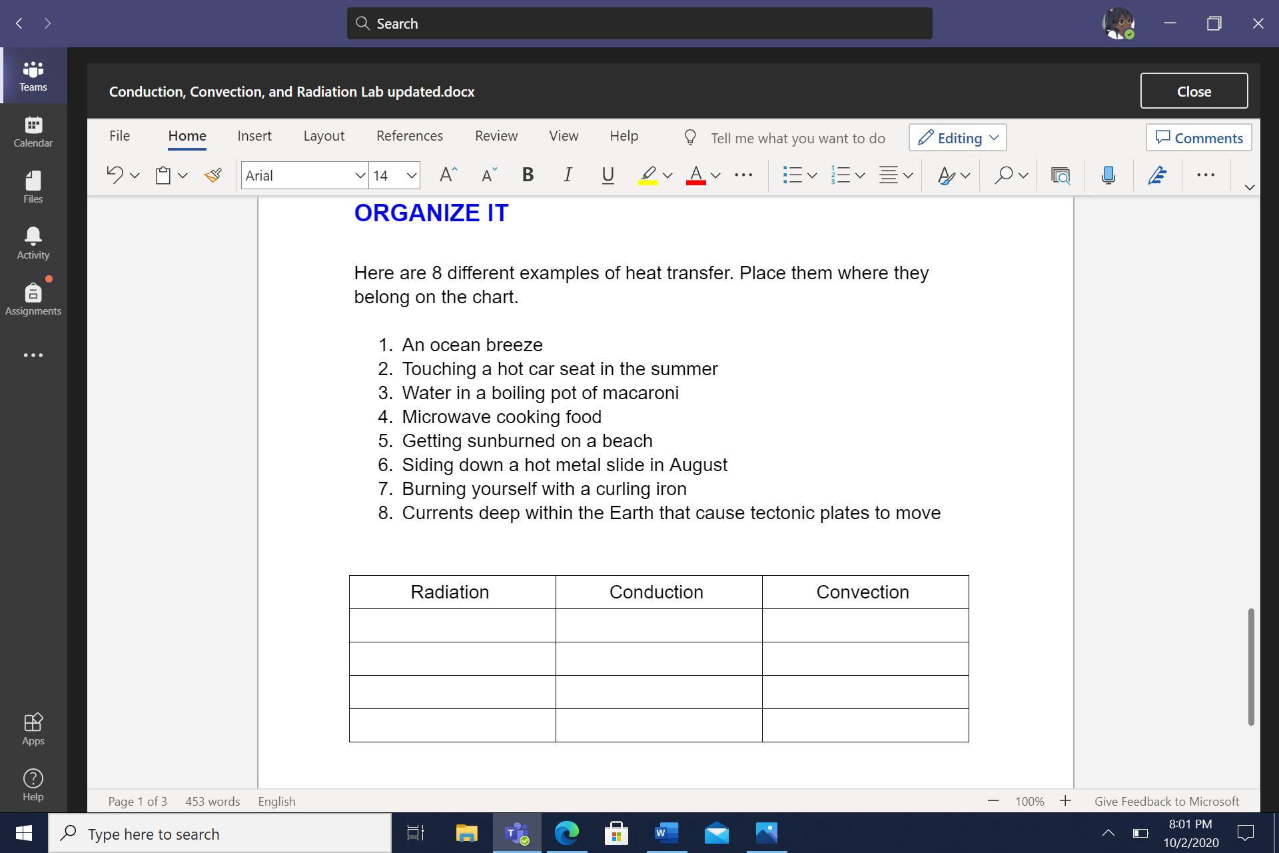Viewport: 1279px width, 853px height.
Task: Open the Insert ribbon tab
Action: 254,136
